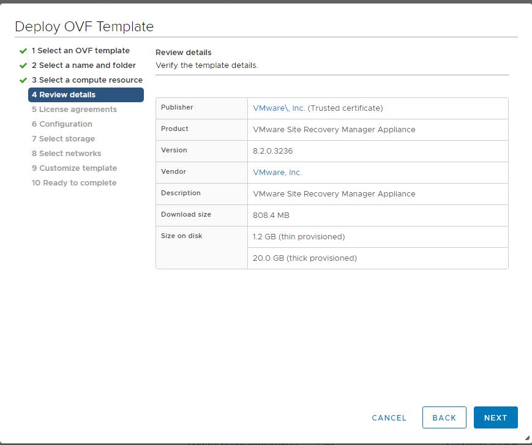
Task: Click the download size value 808.4 MB
Action: pyautogui.click(x=271, y=215)
